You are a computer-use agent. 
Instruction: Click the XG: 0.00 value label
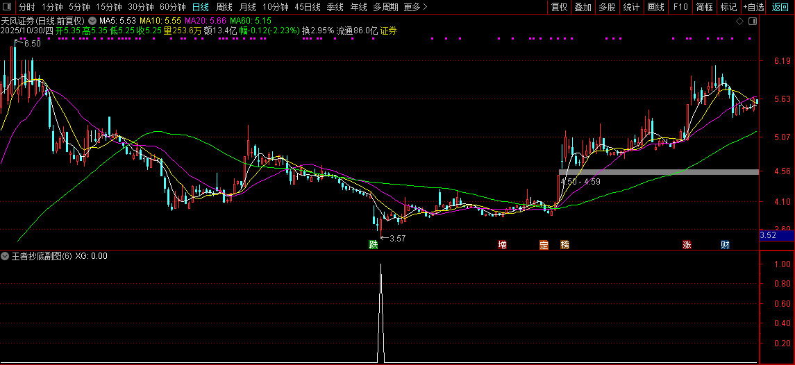pyautogui.click(x=91, y=256)
